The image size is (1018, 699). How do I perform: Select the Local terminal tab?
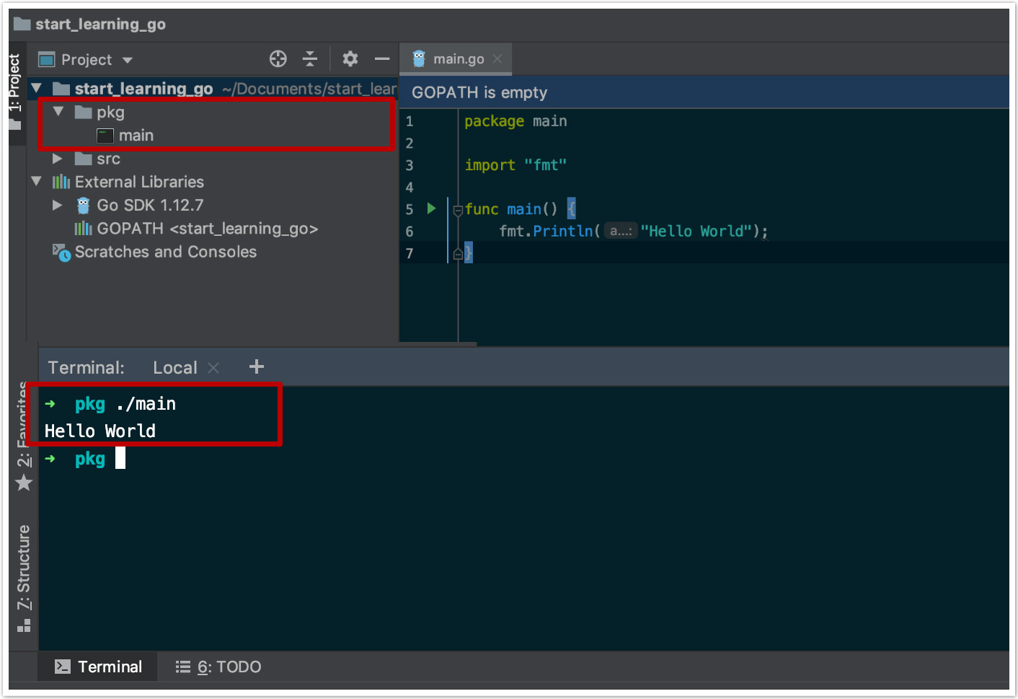tap(175, 368)
